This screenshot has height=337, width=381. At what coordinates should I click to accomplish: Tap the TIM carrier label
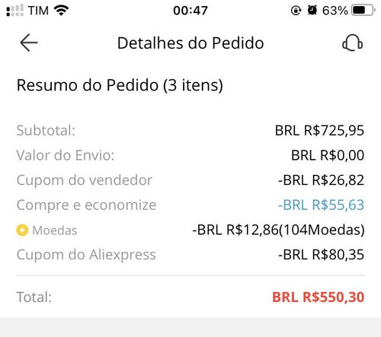pos(38,11)
